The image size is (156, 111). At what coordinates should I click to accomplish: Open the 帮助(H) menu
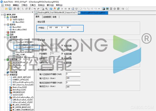pos(59,5)
